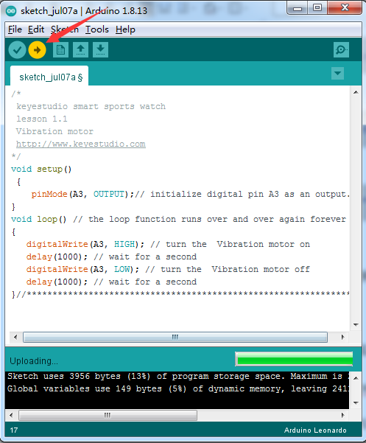Click the editor horizontal scrollbar thumb

point(175,337)
